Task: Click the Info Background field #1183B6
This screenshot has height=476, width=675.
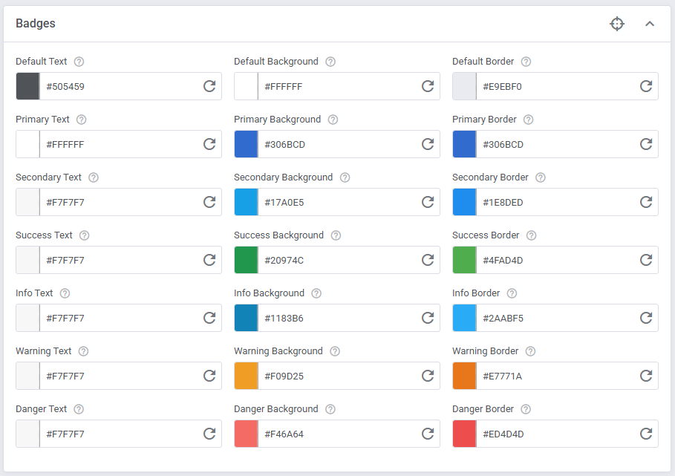Action: point(337,318)
